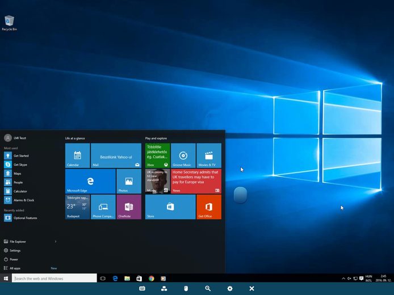Open the Mail tile

(x=116, y=155)
